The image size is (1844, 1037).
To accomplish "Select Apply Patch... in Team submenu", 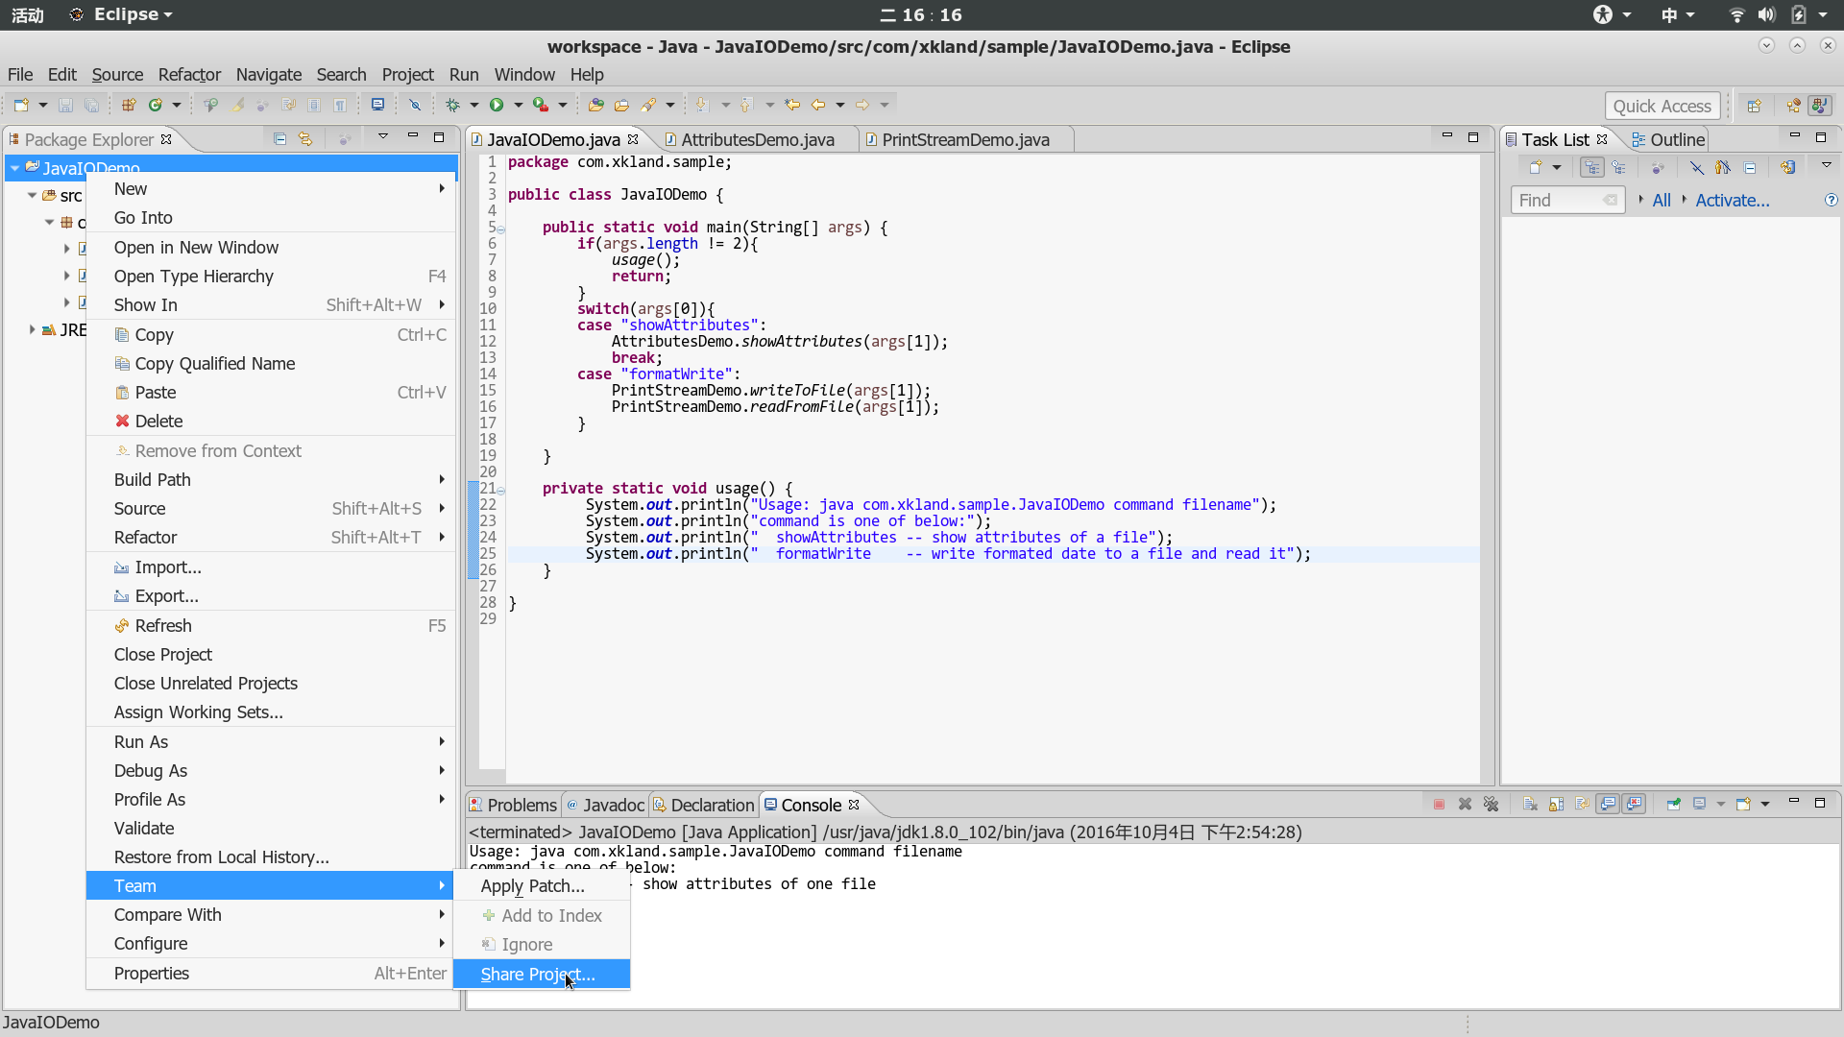I will click(542, 886).
